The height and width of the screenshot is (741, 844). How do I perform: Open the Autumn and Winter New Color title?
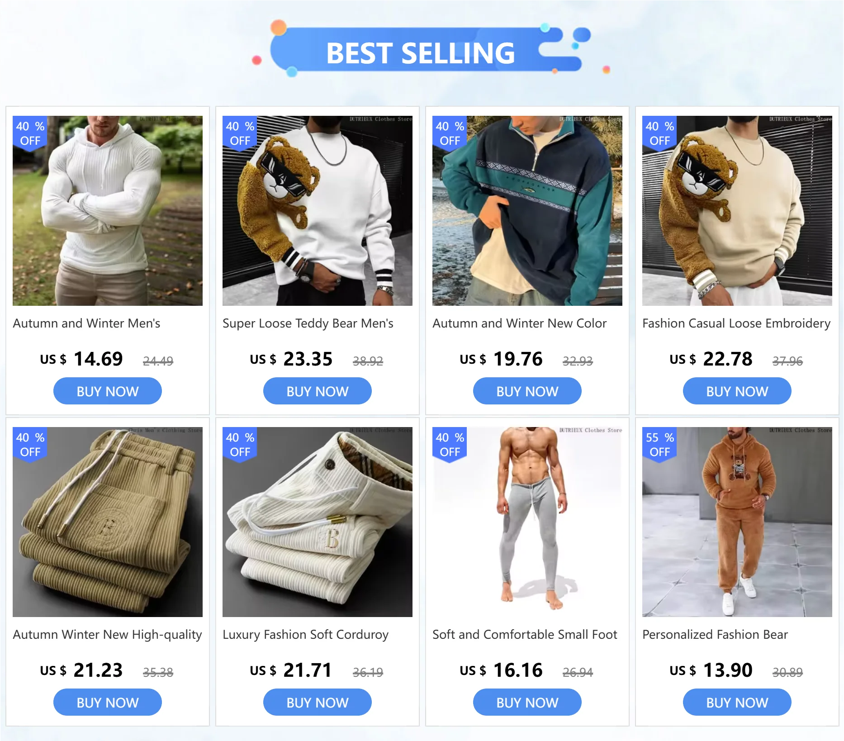(519, 323)
